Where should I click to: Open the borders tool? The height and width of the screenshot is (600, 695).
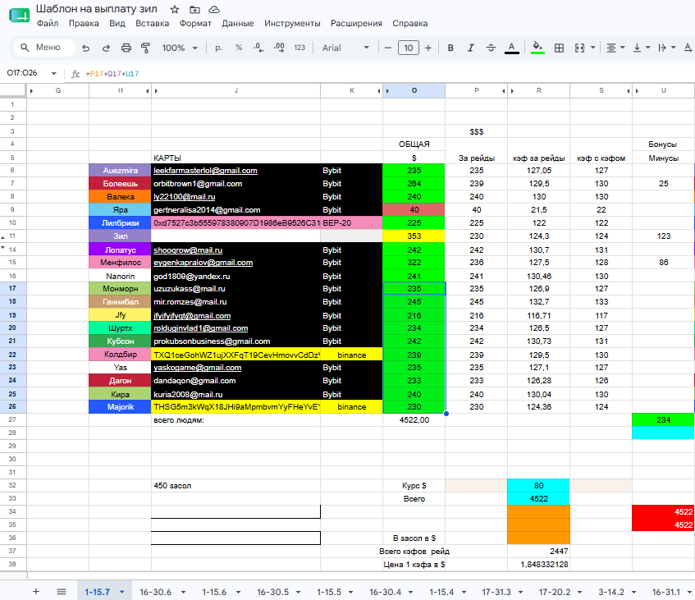point(560,48)
